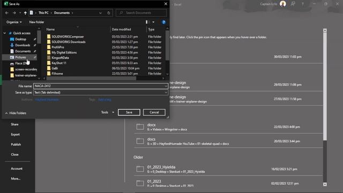Select Desktop in Quick access
This screenshot has height=193, width=343.
pyautogui.click(x=20, y=39)
